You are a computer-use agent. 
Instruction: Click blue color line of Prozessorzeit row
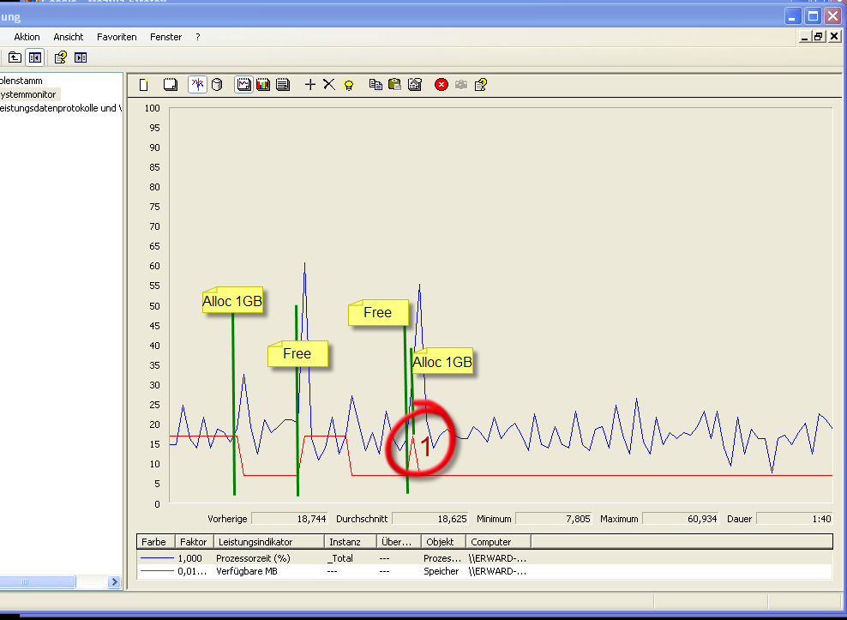click(x=157, y=558)
